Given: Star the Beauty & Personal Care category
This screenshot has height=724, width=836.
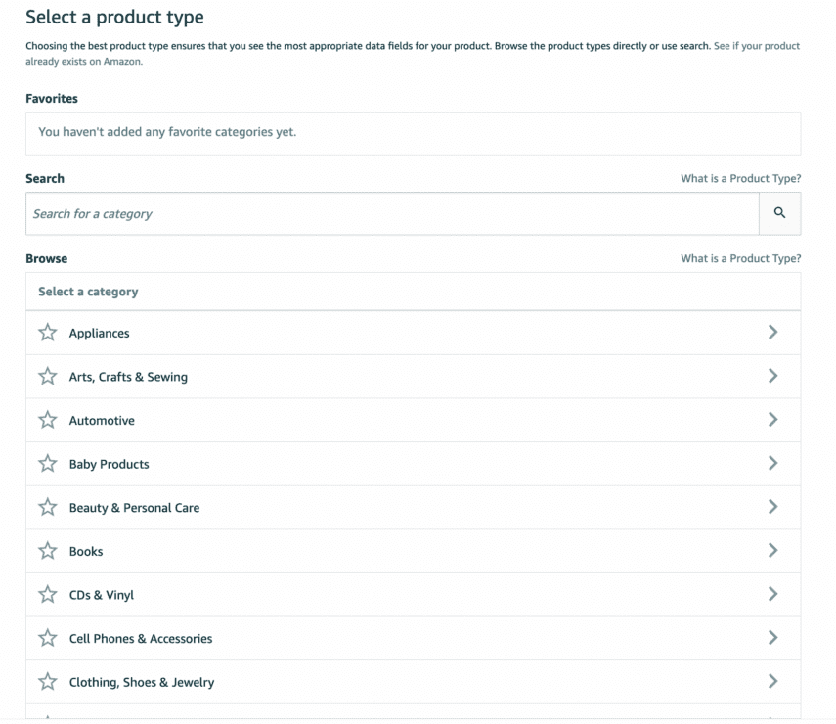Looking at the screenshot, I should point(47,508).
